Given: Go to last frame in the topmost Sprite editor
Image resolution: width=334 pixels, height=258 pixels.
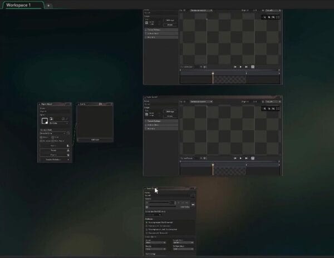Looking at the screenshot, I should [x=247, y=67].
